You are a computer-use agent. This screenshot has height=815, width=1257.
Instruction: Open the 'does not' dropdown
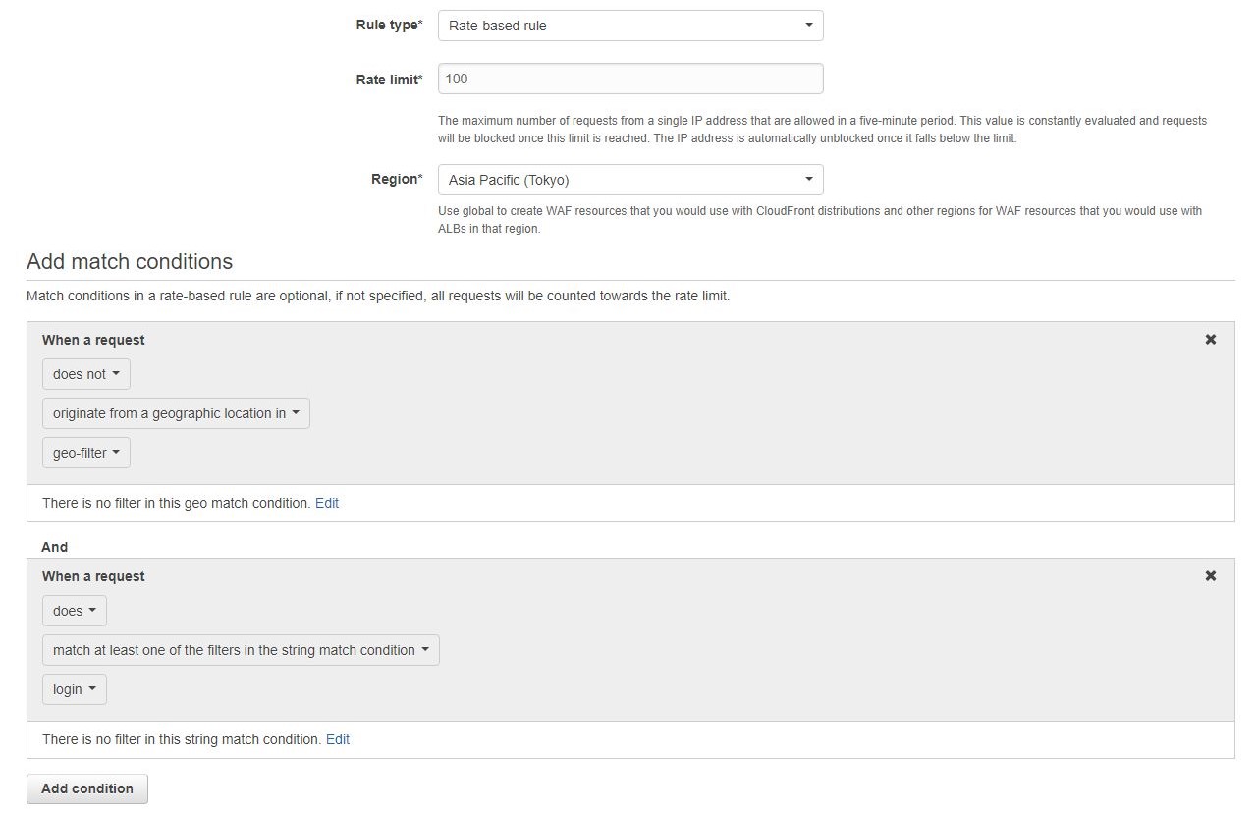(x=85, y=374)
